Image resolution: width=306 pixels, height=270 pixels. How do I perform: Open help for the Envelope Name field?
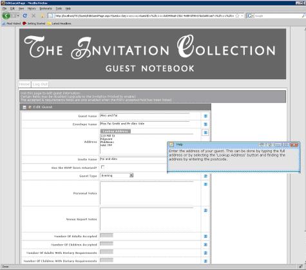206,124
